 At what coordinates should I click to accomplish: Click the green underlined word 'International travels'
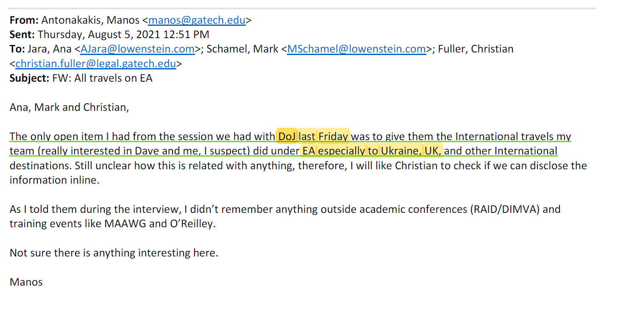point(504,136)
